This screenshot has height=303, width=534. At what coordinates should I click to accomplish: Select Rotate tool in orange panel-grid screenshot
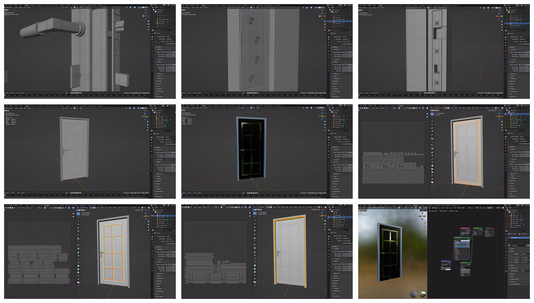(78, 224)
